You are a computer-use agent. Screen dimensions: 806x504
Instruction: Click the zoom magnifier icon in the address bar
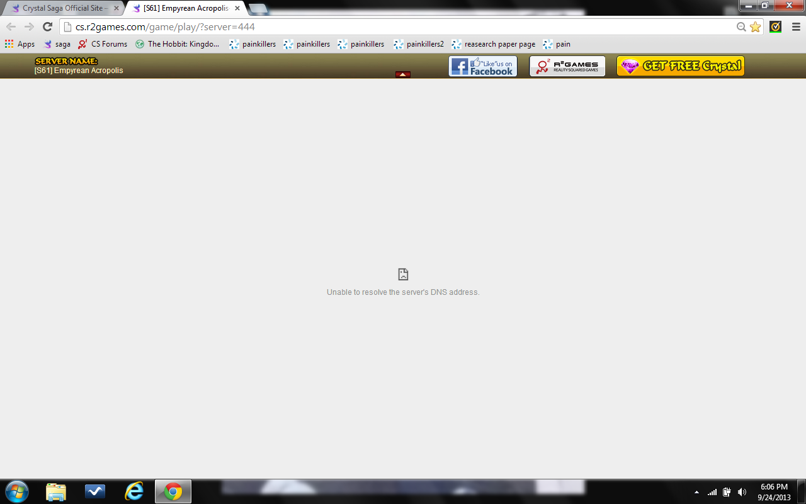coord(742,27)
